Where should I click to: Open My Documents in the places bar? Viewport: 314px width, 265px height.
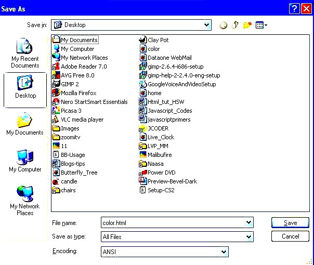click(x=25, y=124)
